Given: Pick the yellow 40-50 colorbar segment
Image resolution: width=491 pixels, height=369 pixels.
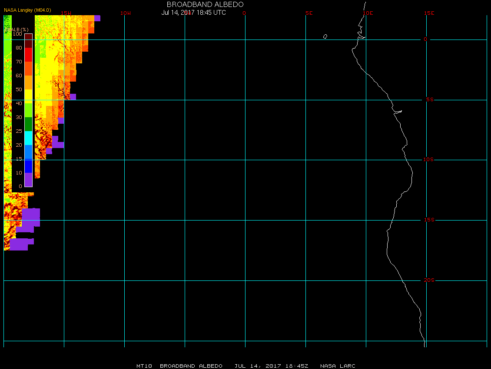Looking at the screenshot, I should 29,96.
